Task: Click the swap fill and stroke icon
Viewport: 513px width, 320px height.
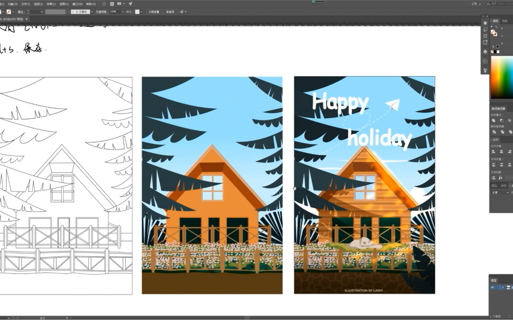Action: 496,27
